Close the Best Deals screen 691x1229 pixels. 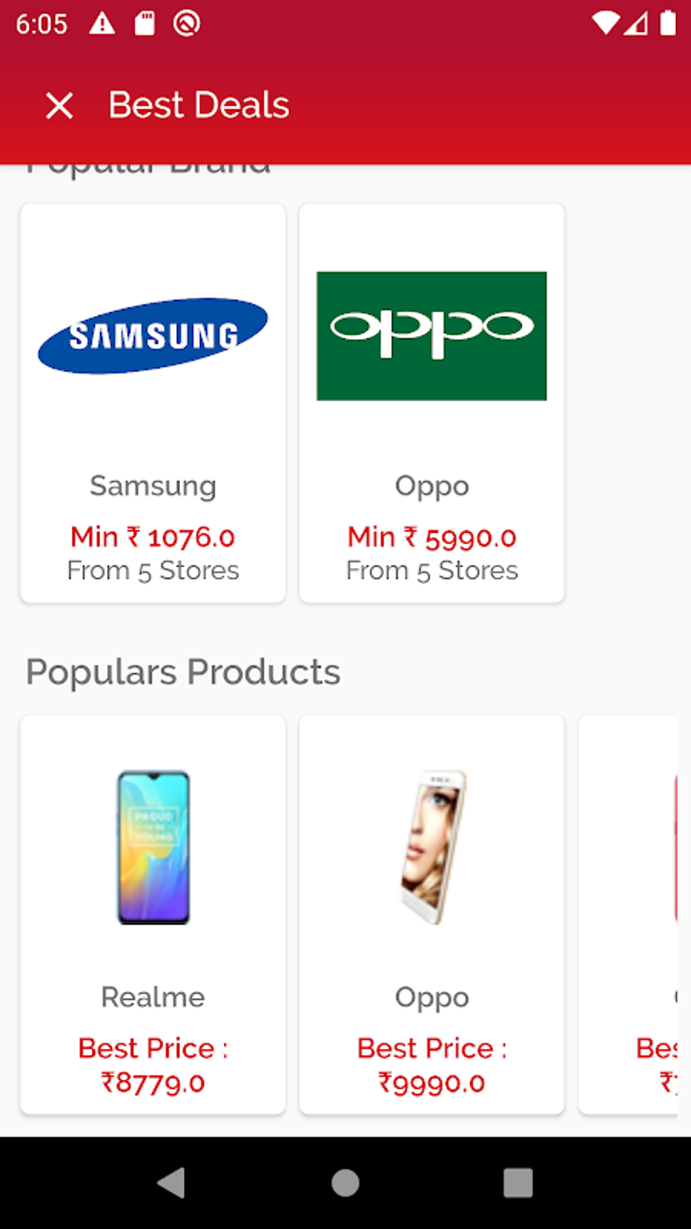60,106
